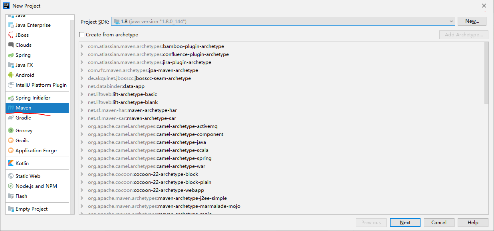Screen dimensions: 494x231
Task: Select Spring project type label
Action: (23, 55)
